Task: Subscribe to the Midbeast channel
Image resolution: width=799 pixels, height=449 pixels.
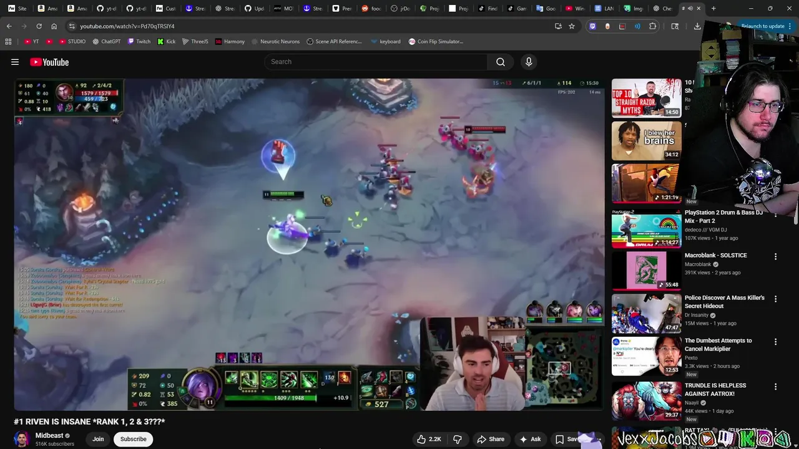Action: 133,439
